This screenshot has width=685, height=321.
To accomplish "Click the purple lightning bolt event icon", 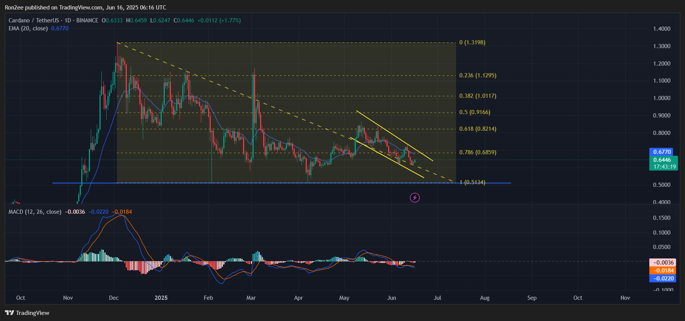I will click(x=415, y=197).
